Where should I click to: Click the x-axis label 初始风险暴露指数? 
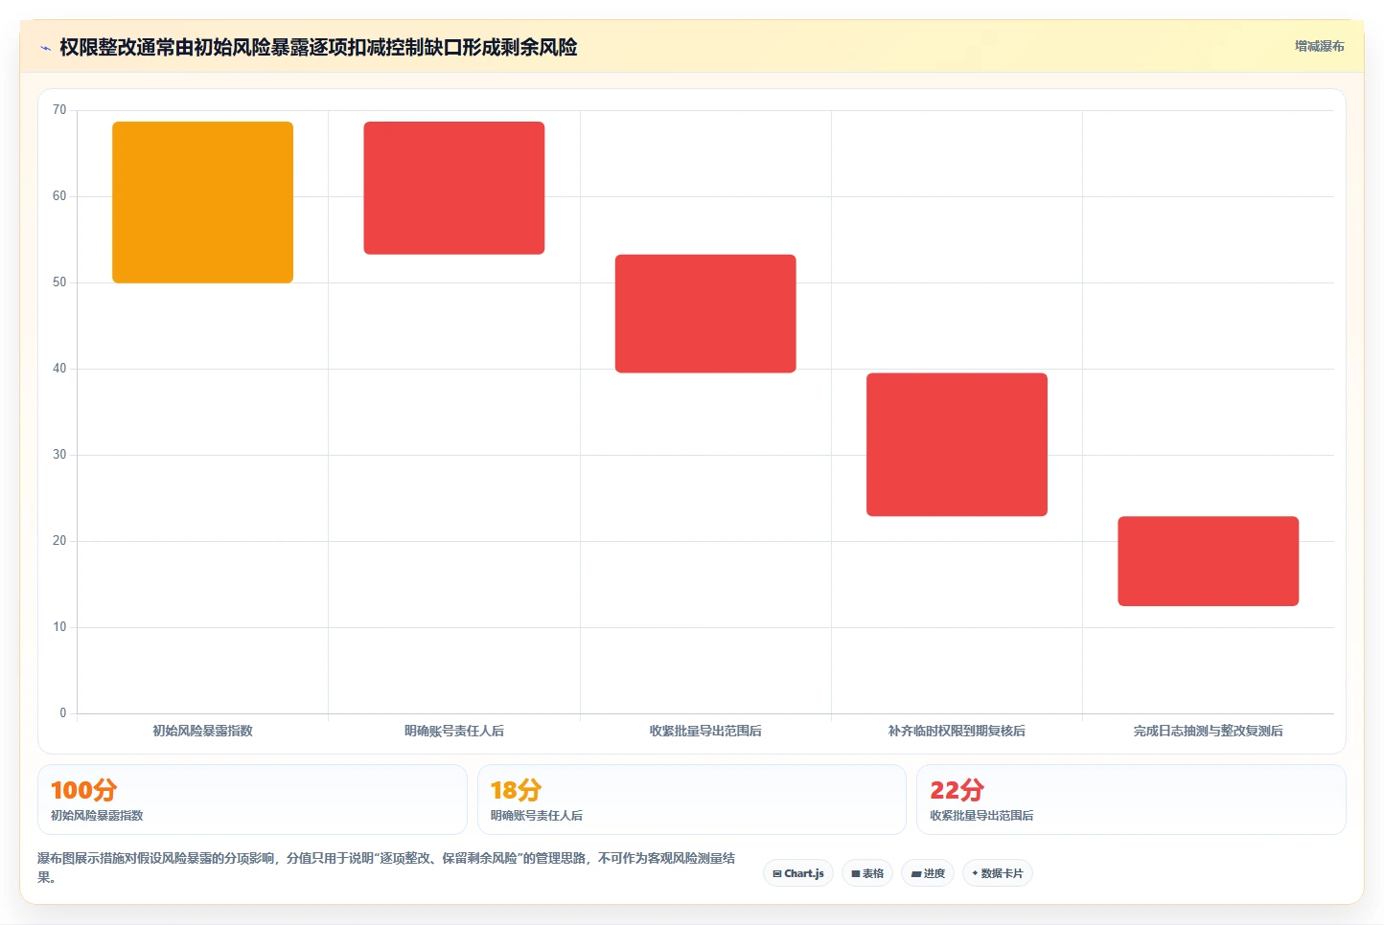(x=202, y=731)
